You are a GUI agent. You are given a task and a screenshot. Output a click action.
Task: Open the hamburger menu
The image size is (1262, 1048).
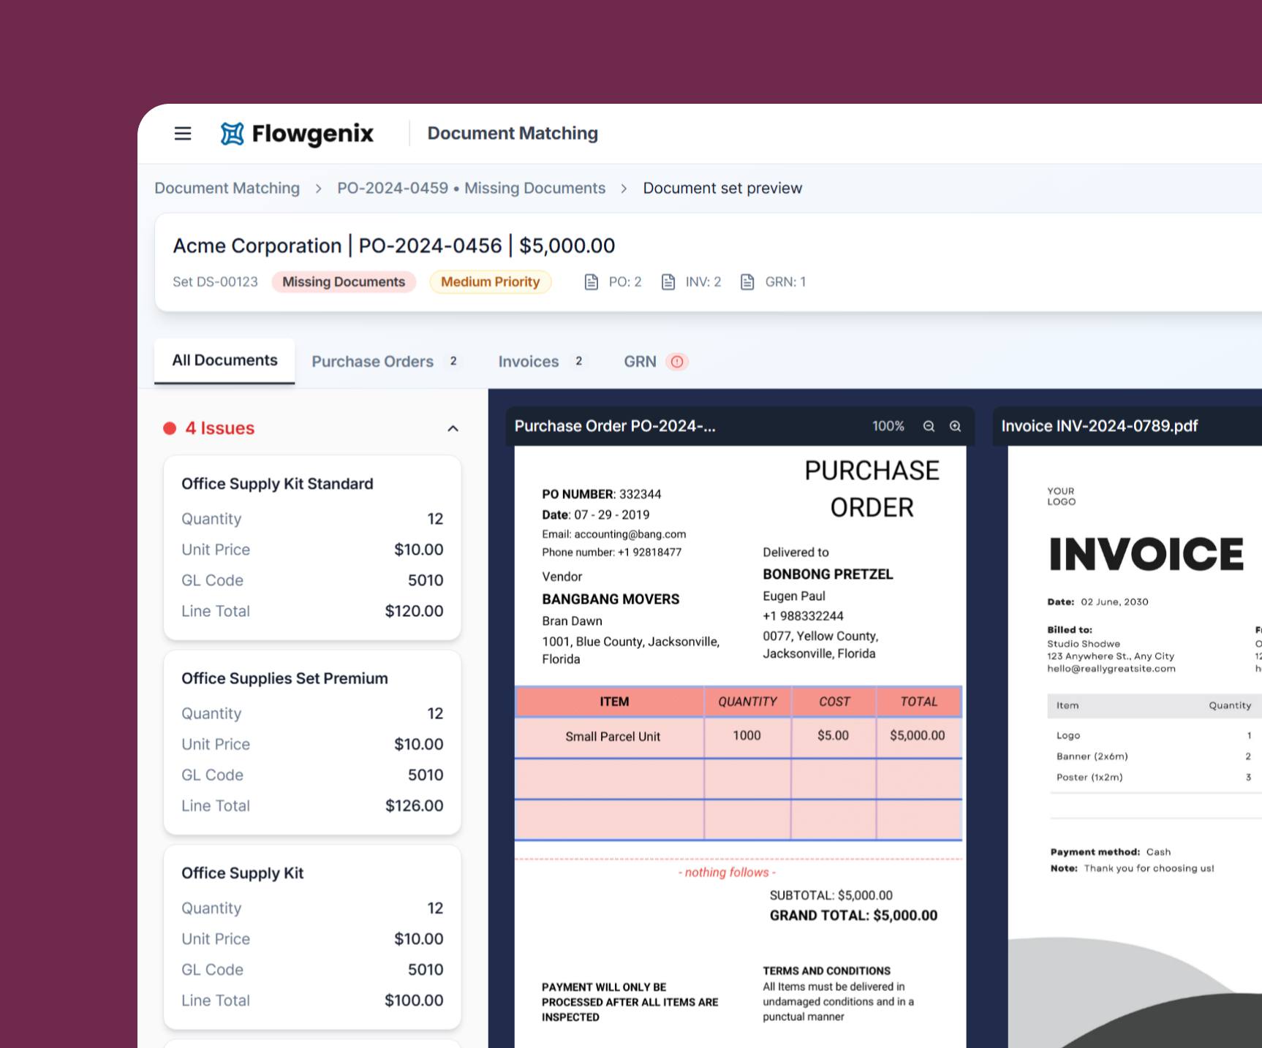point(183,134)
